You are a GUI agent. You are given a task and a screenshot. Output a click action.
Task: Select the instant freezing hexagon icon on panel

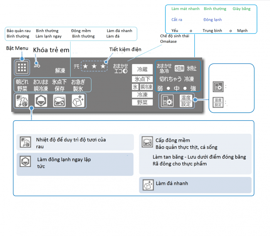coord(41,101)
